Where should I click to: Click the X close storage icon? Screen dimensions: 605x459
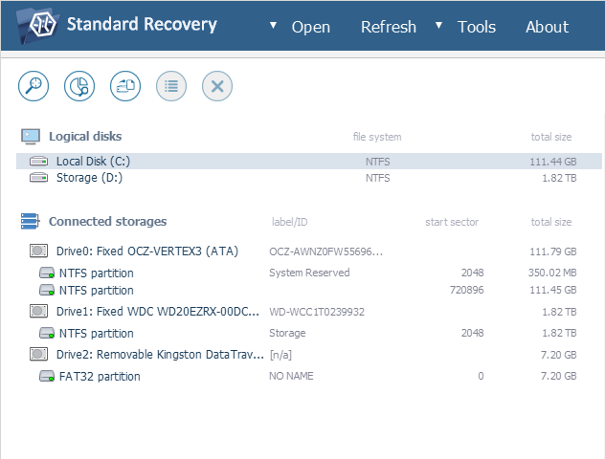coord(217,86)
